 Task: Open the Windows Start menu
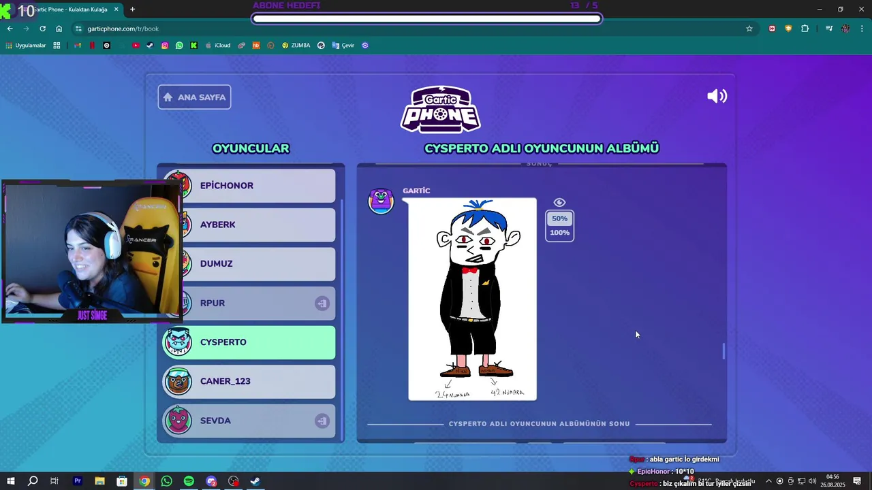10,481
